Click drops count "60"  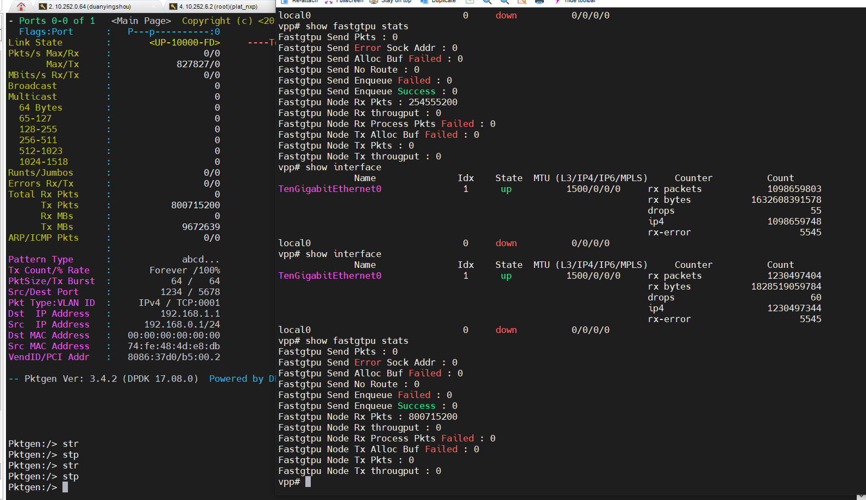[x=816, y=297]
